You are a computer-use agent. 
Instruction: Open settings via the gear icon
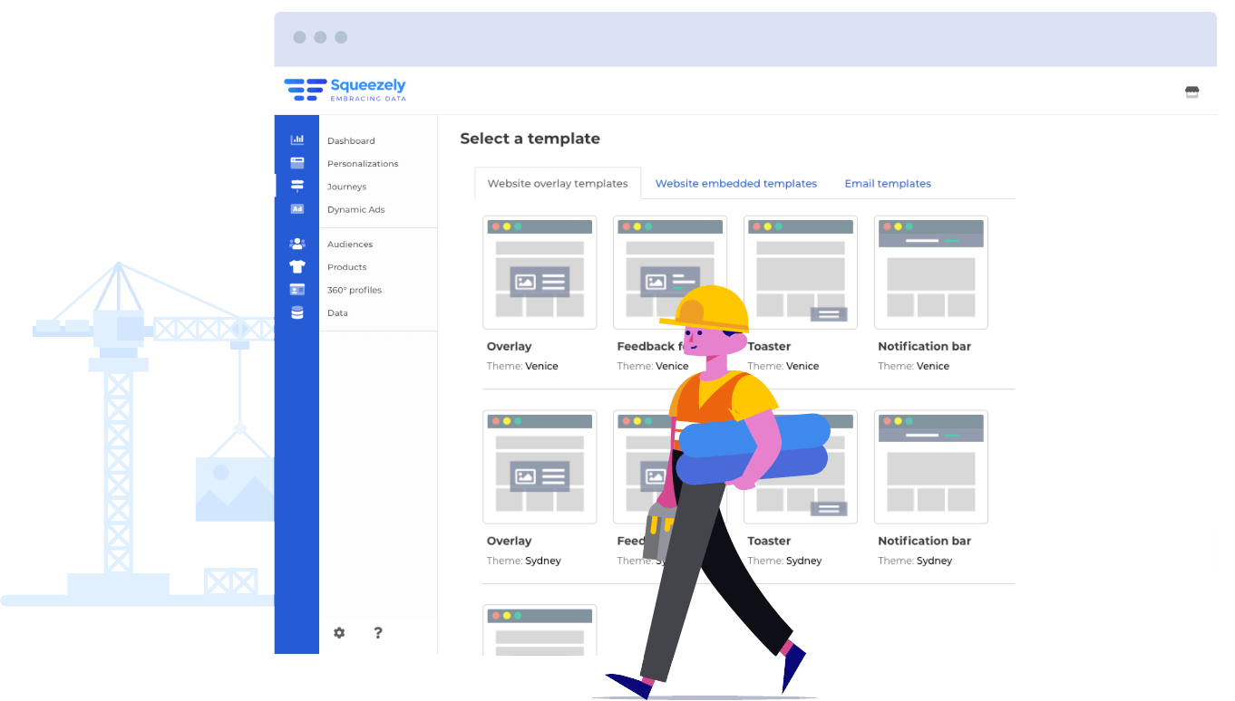click(339, 633)
